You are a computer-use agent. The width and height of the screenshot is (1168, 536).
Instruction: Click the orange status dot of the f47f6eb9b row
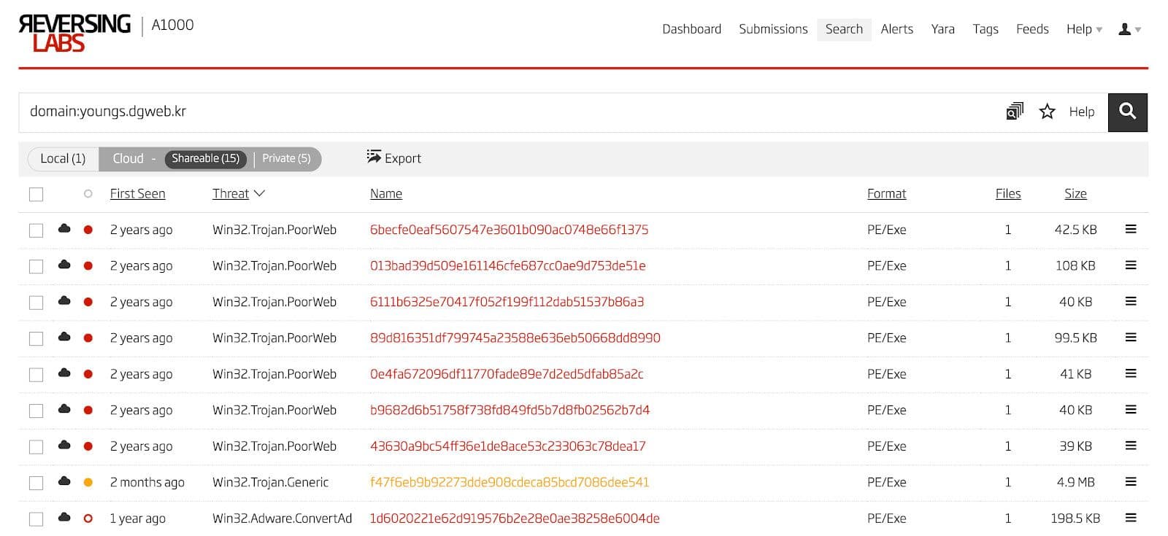88,482
